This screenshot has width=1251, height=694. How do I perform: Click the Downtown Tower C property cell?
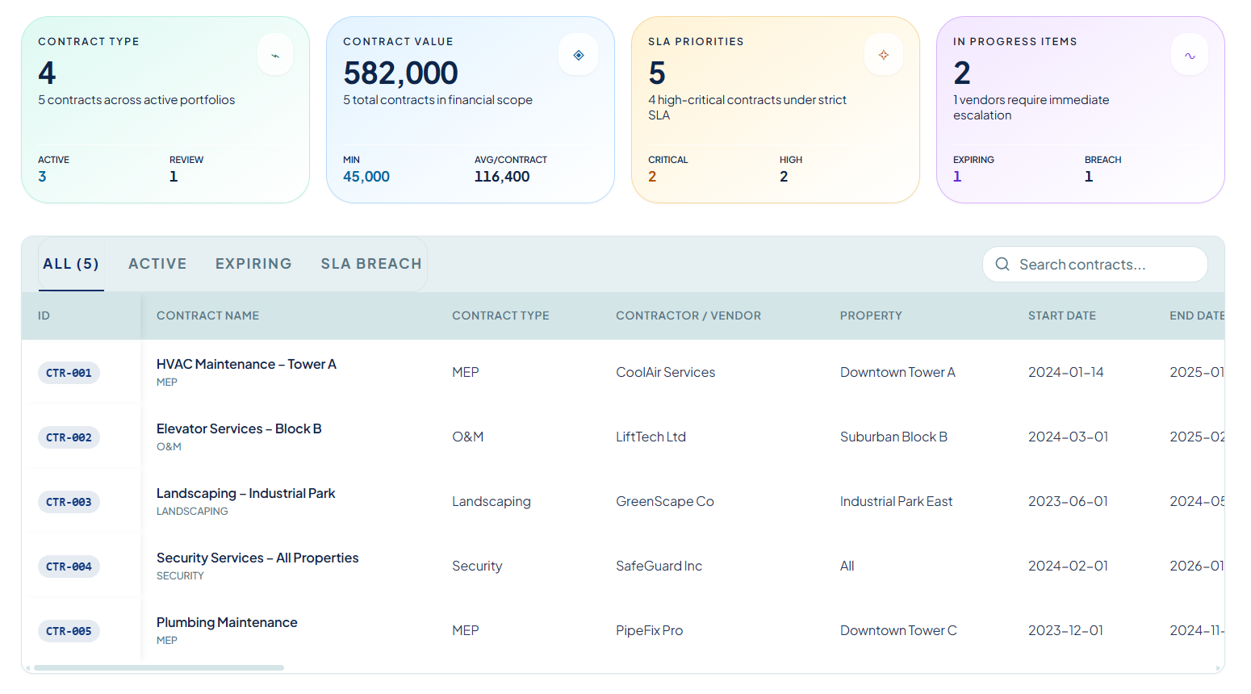[898, 630]
